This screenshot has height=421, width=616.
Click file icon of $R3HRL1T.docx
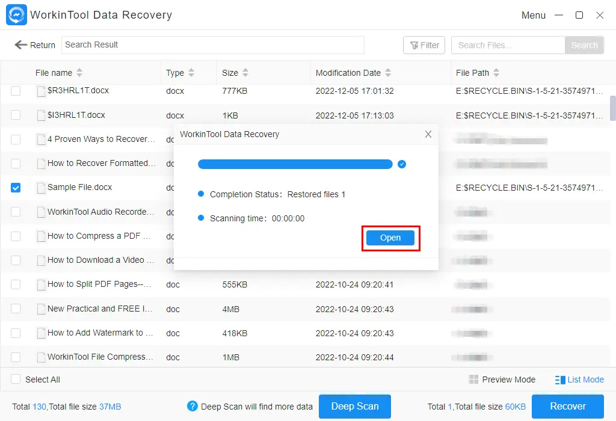tap(41, 91)
